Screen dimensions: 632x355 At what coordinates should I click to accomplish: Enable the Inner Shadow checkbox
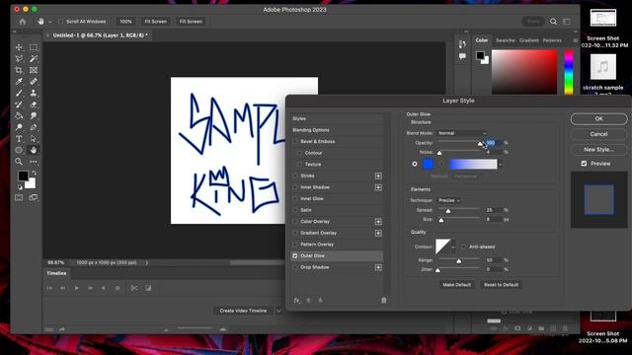pyautogui.click(x=295, y=187)
